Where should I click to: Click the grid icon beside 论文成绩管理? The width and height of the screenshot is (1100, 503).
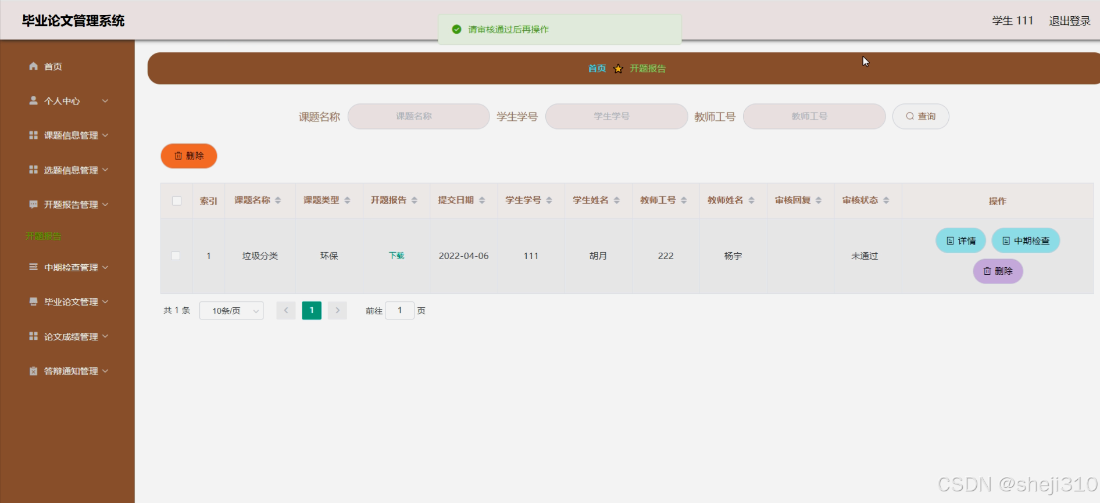point(33,336)
